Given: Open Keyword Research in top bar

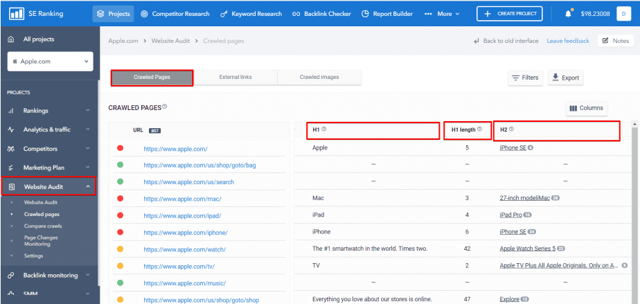Looking at the screenshot, I should pyautogui.click(x=251, y=14).
